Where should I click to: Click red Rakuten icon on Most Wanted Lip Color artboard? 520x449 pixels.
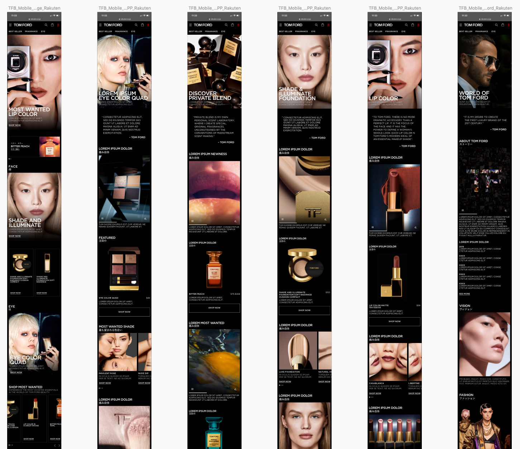click(58, 25)
